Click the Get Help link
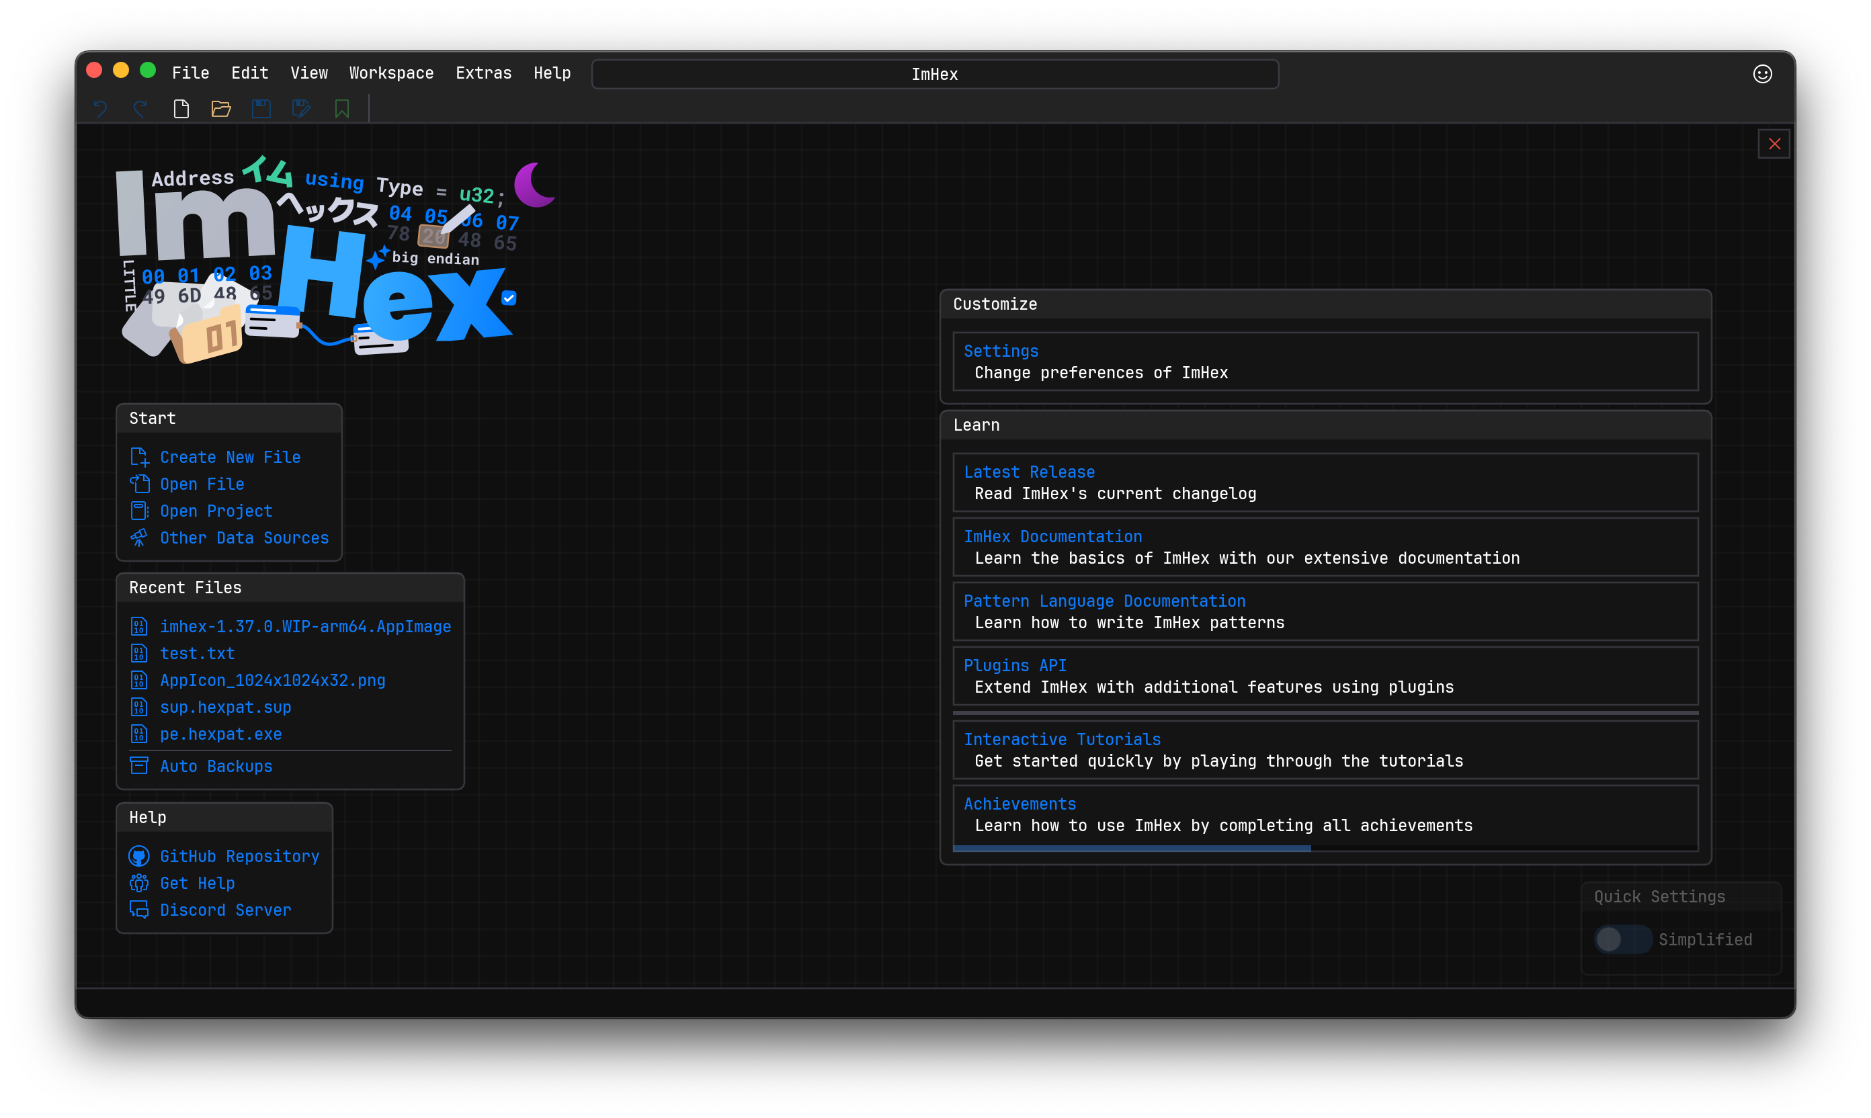The image size is (1871, 1118). [198, 883]
